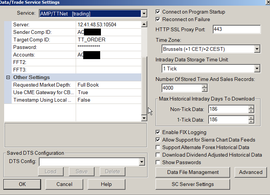Click the 1-Tick Data days field

pyautogui.click(x=229, y=120)
